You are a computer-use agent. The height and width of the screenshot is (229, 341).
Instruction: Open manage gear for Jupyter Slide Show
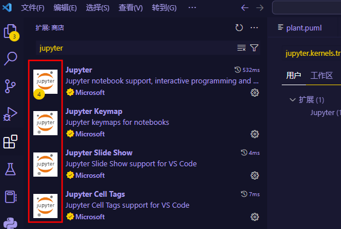255,175
